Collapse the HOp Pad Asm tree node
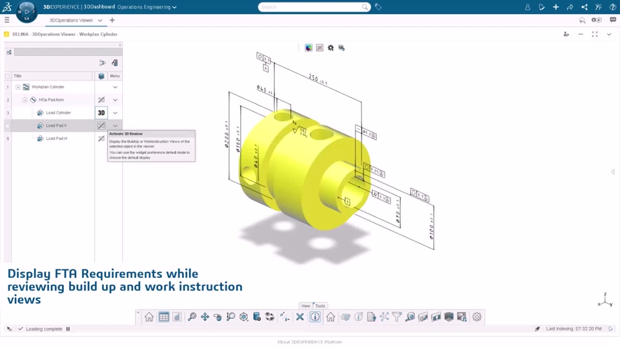620x348 pixels. click(x=25, y=100)
